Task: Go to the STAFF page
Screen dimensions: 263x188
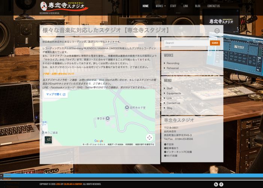Action: pos(173,6)
